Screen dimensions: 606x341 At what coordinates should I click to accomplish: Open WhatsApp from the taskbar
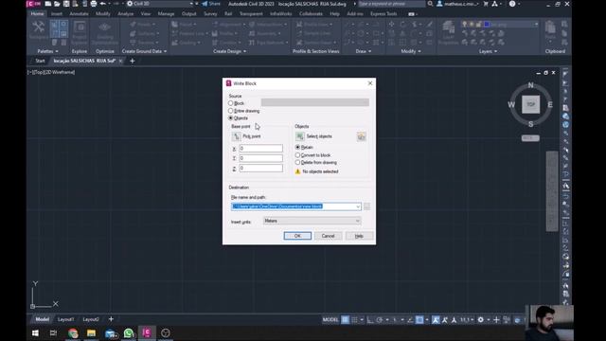click(129, 332)
